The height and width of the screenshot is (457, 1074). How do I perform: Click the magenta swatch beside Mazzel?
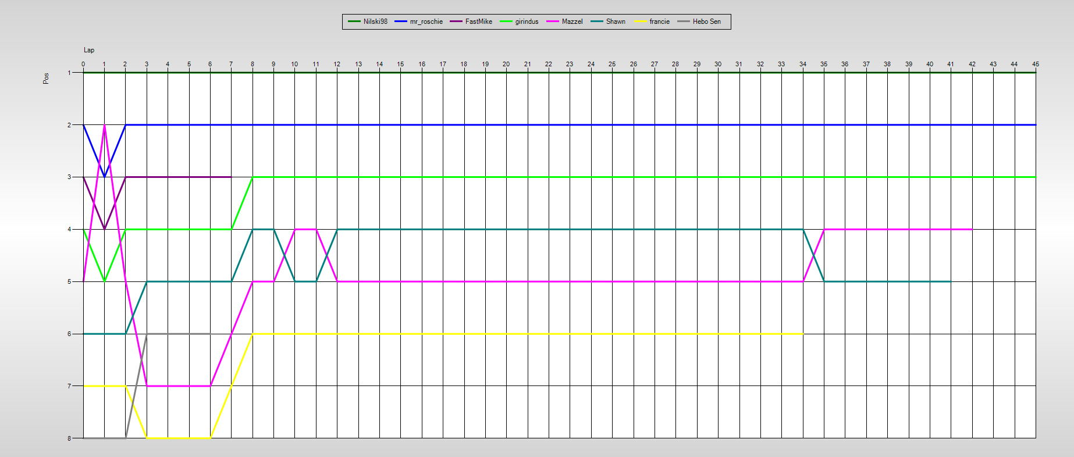click(553, 22)
